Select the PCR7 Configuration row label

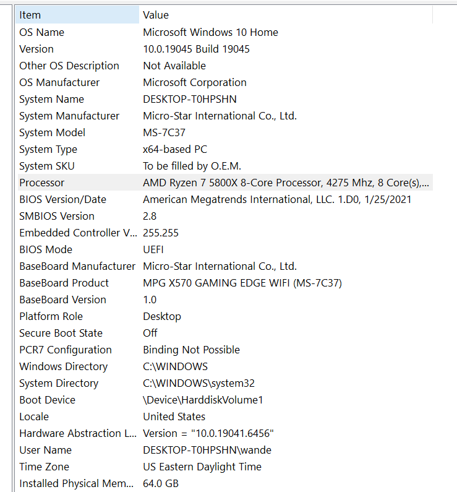point(66,350)
